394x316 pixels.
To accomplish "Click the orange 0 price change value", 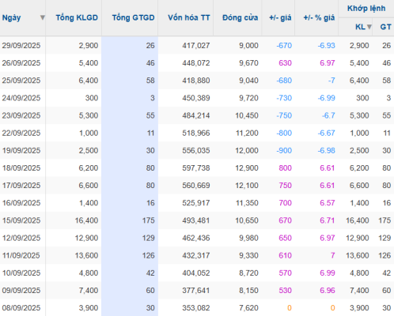I will point(290,307).
